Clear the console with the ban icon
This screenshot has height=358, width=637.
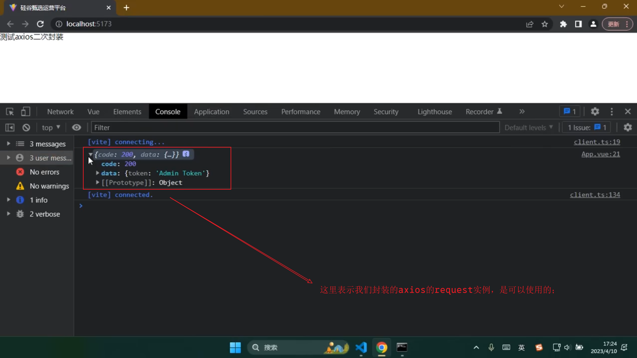pyautogui.click(x=26, y=128)
